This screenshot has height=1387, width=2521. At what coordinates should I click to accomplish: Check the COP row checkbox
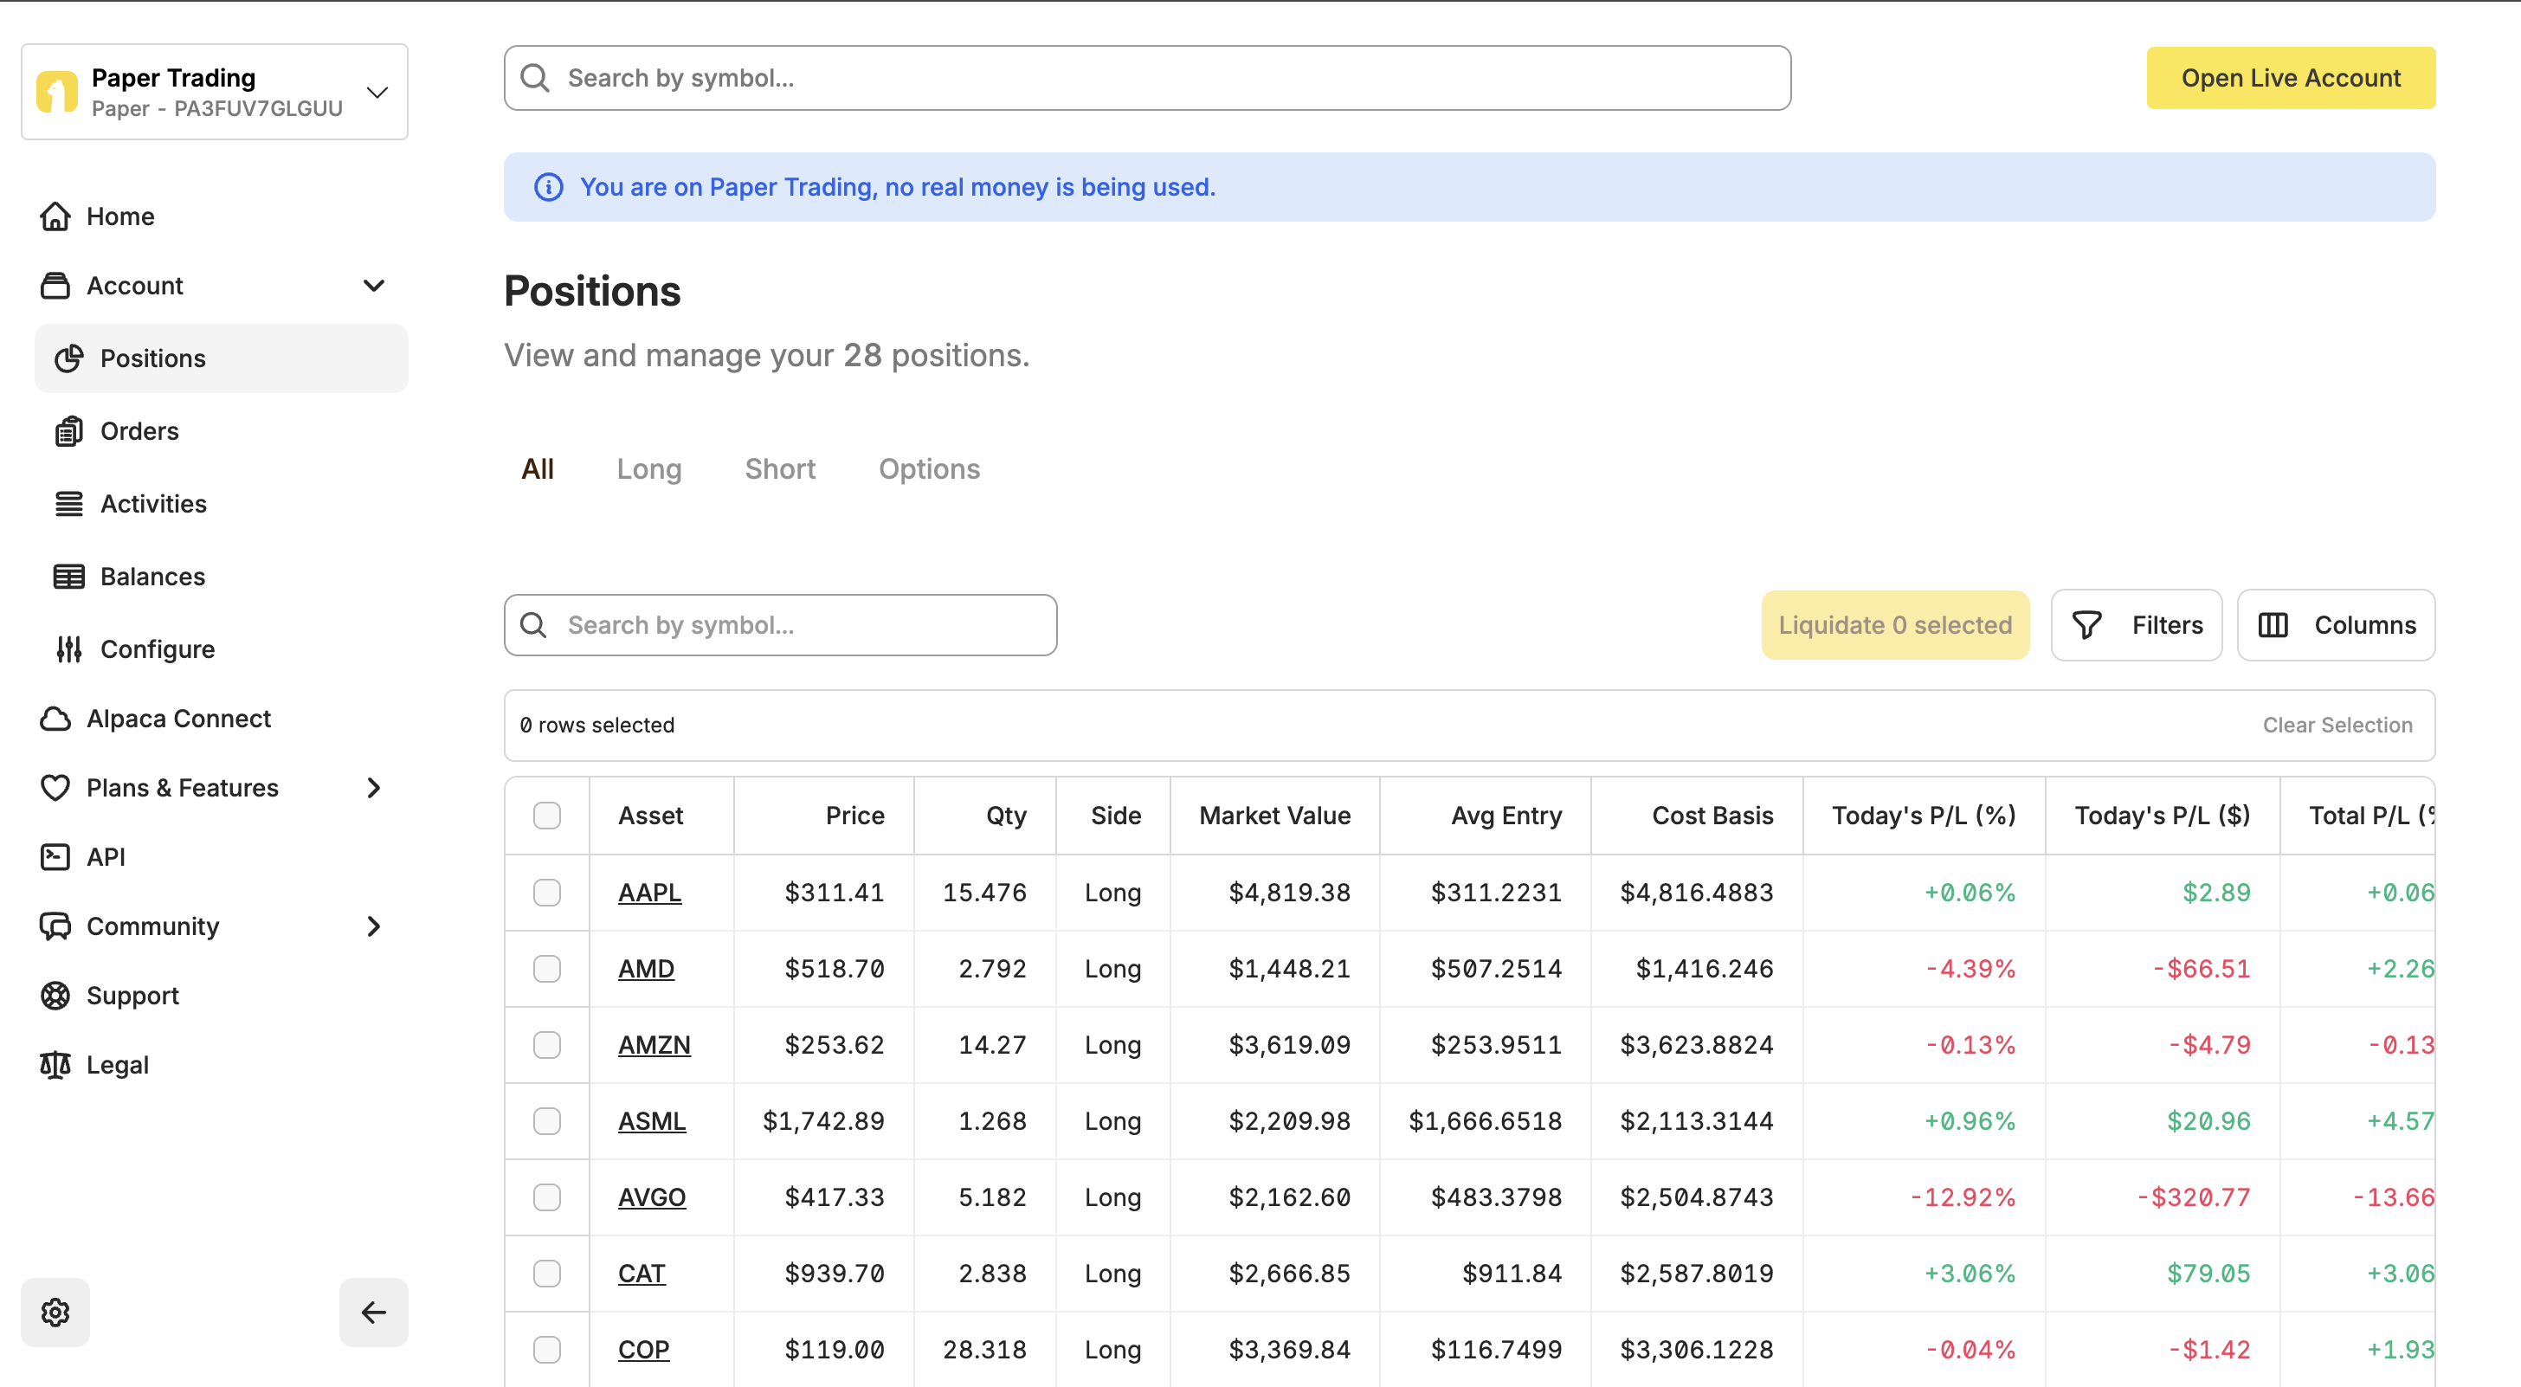(547, 1350)
